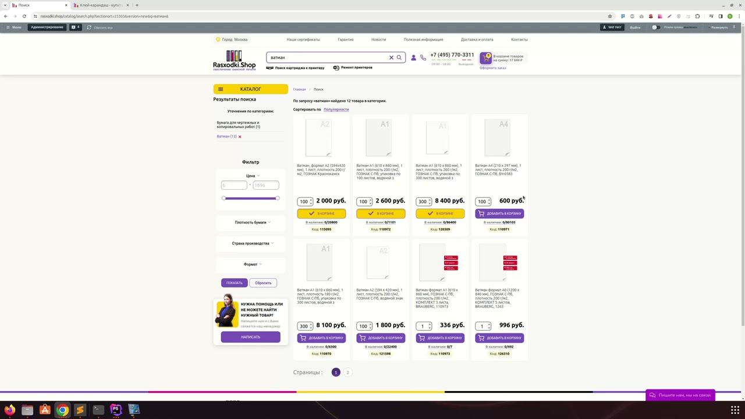Viewport: 745px width, 419px height.
Task: Reload the page in the browser
Action: click(x=24, y=16)
